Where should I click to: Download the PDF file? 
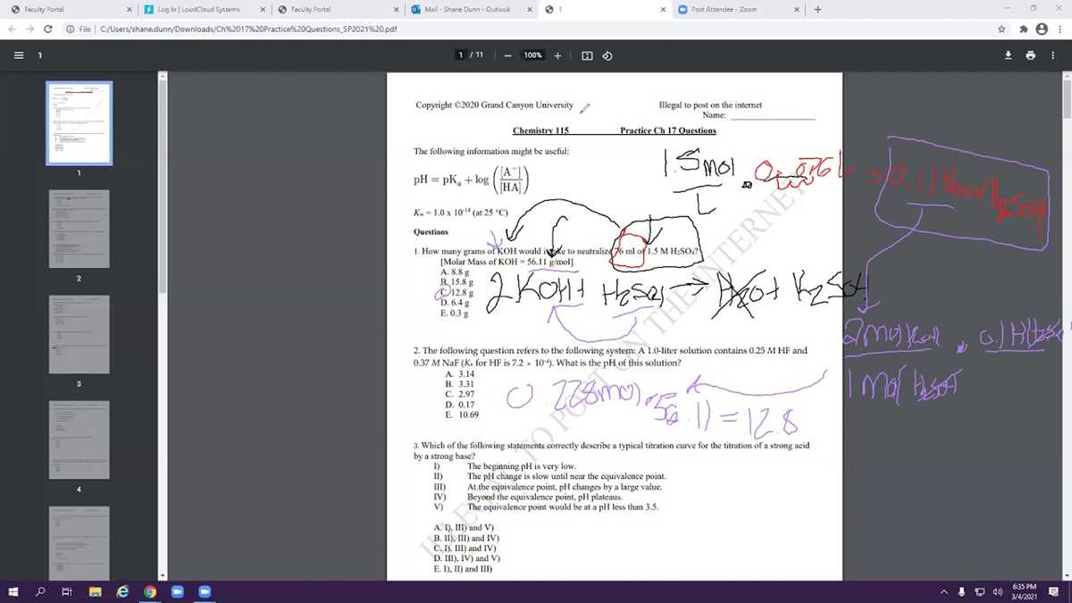click(1009, 55)
